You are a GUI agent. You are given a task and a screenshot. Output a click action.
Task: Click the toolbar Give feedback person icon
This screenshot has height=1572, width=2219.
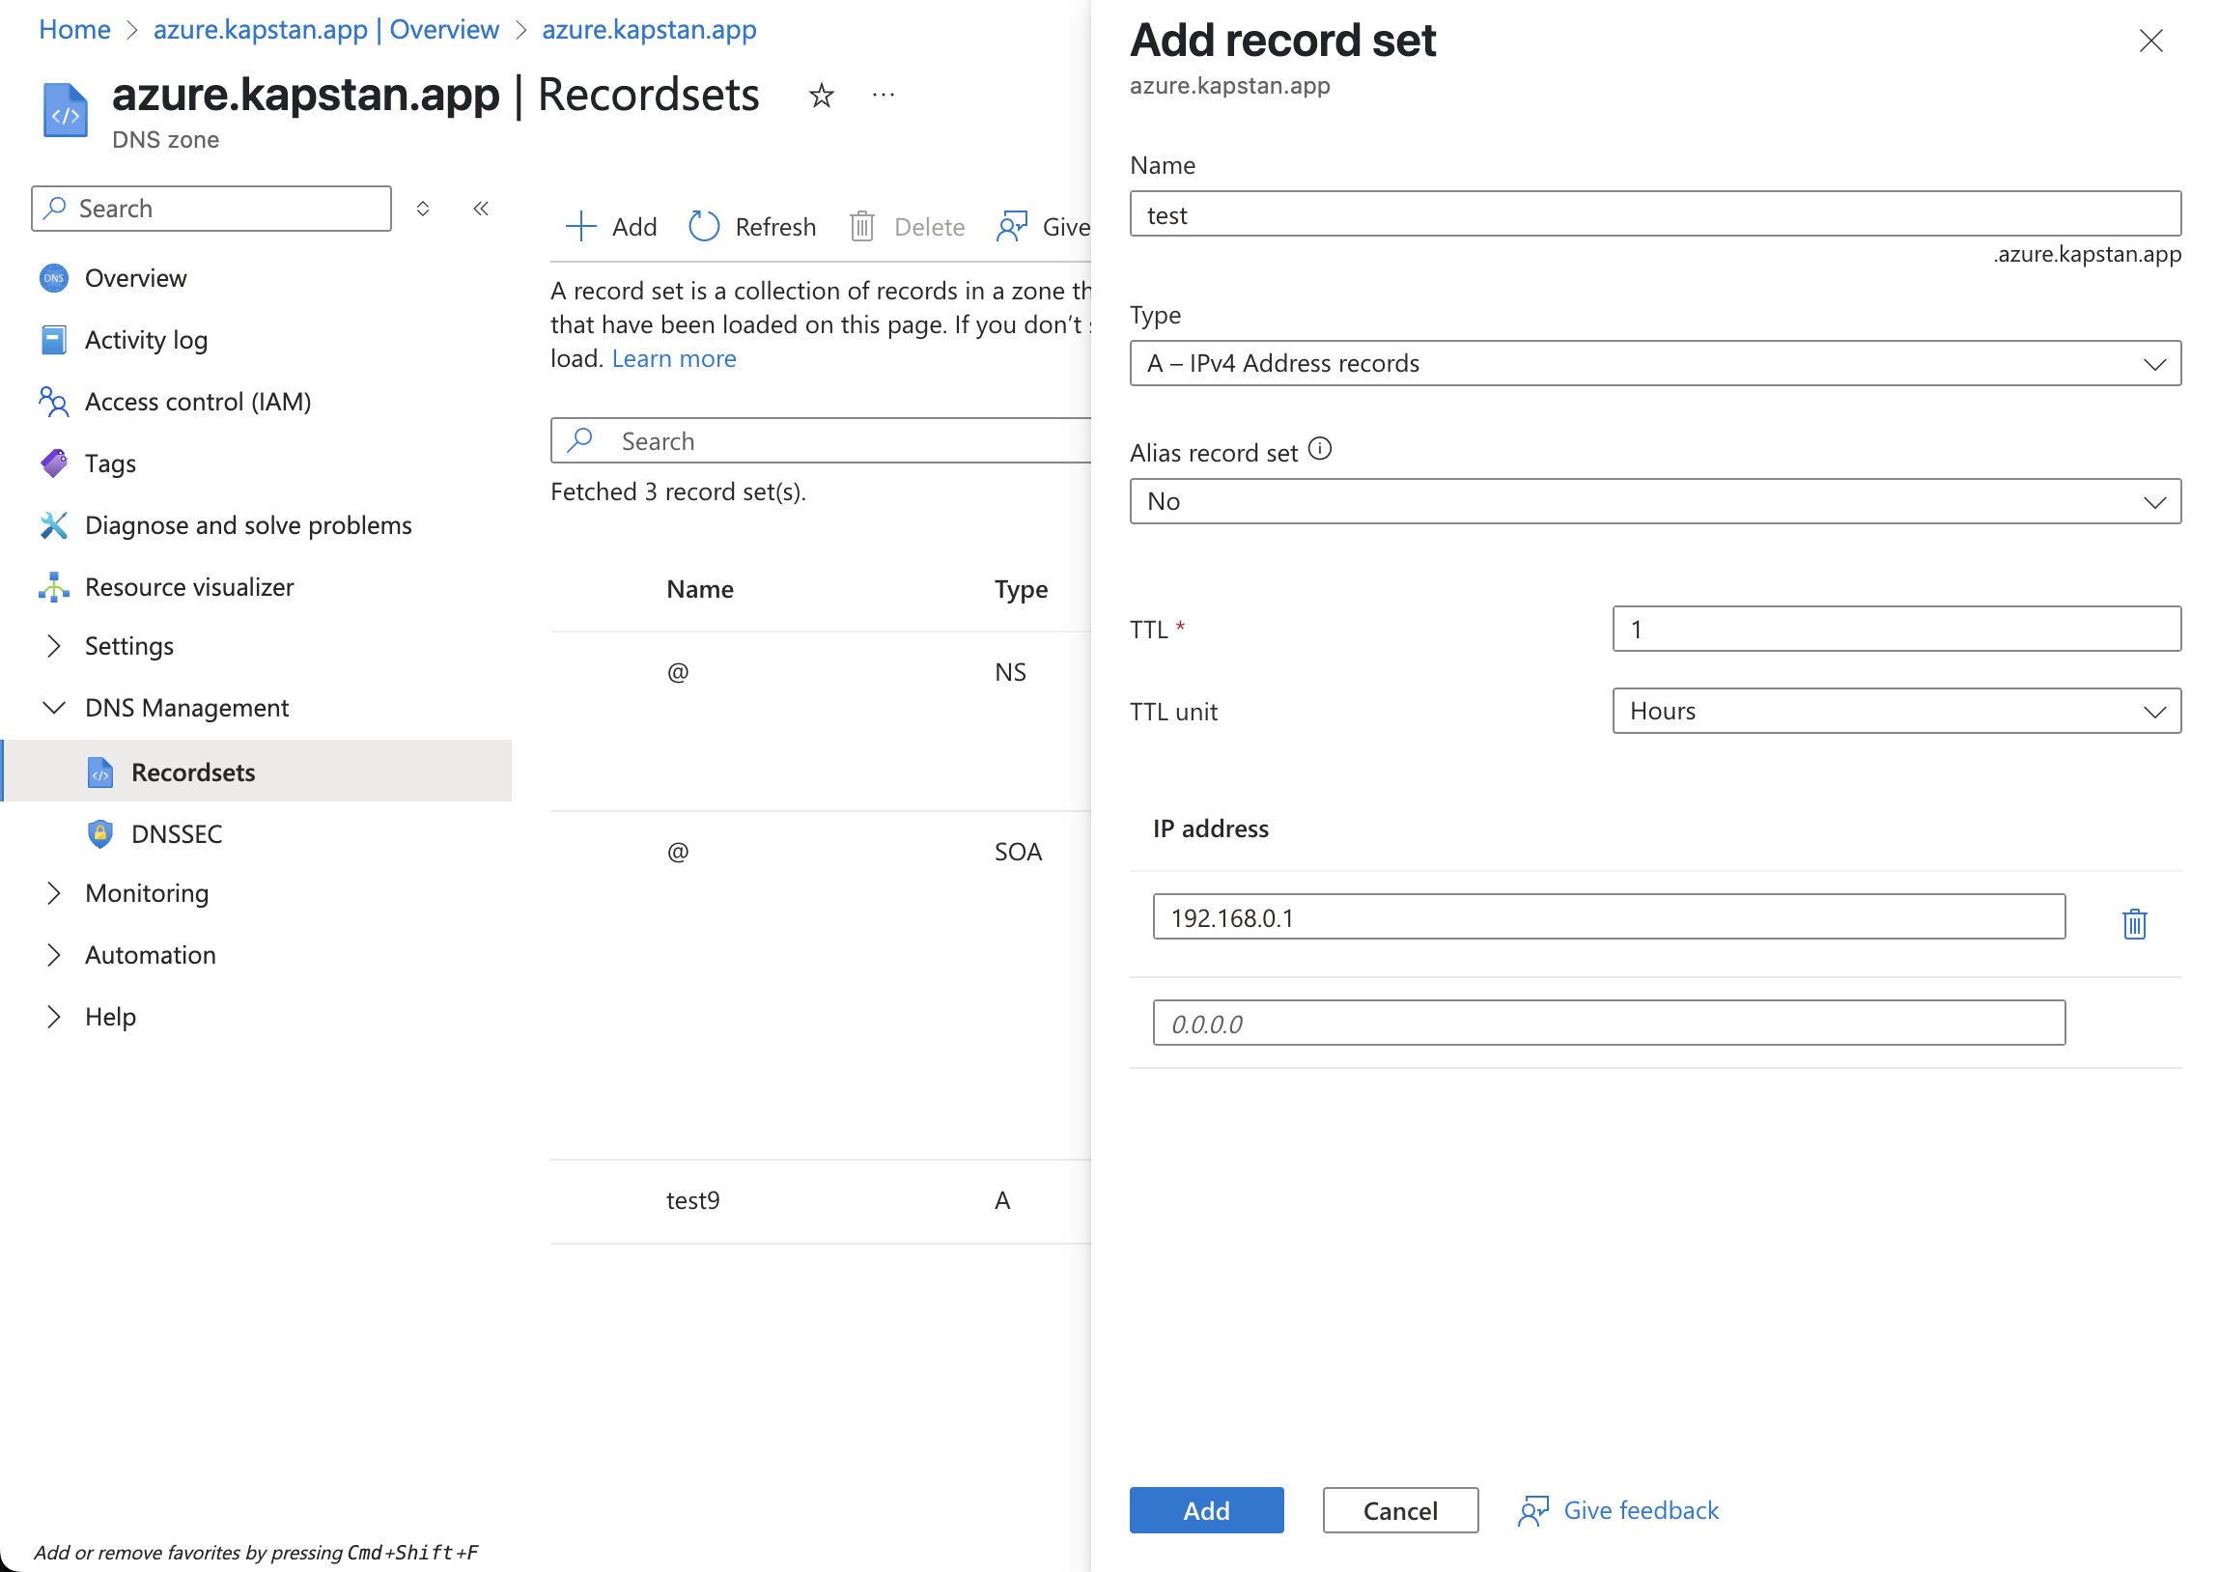1012,227
